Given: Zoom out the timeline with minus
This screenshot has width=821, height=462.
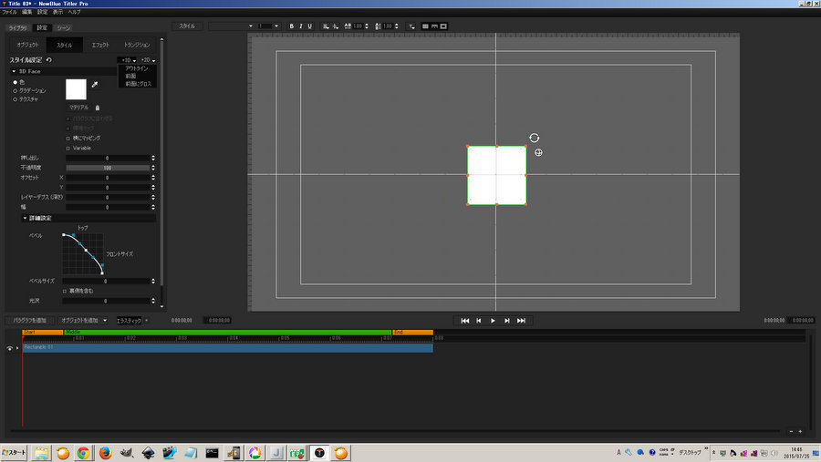Looking at the screenshot, I should tap(791, 431).
